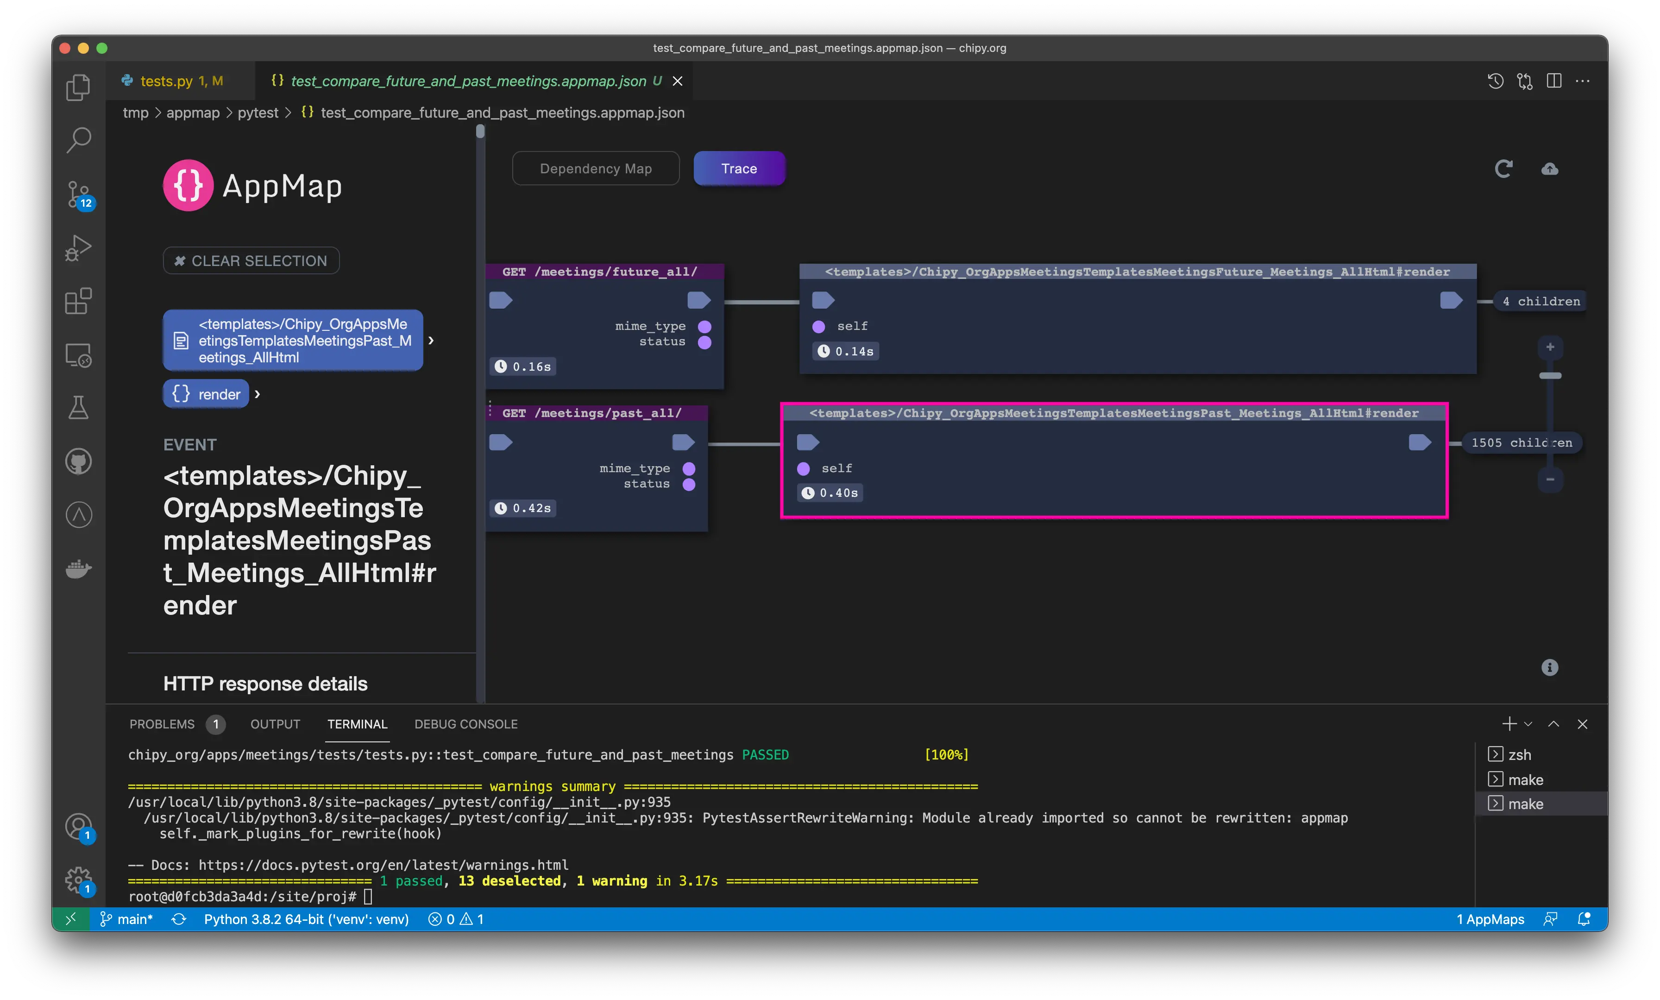Click the remote window indicator in status bar
The height and width of the screenshot is (1000, 1660).
[71, 919]
